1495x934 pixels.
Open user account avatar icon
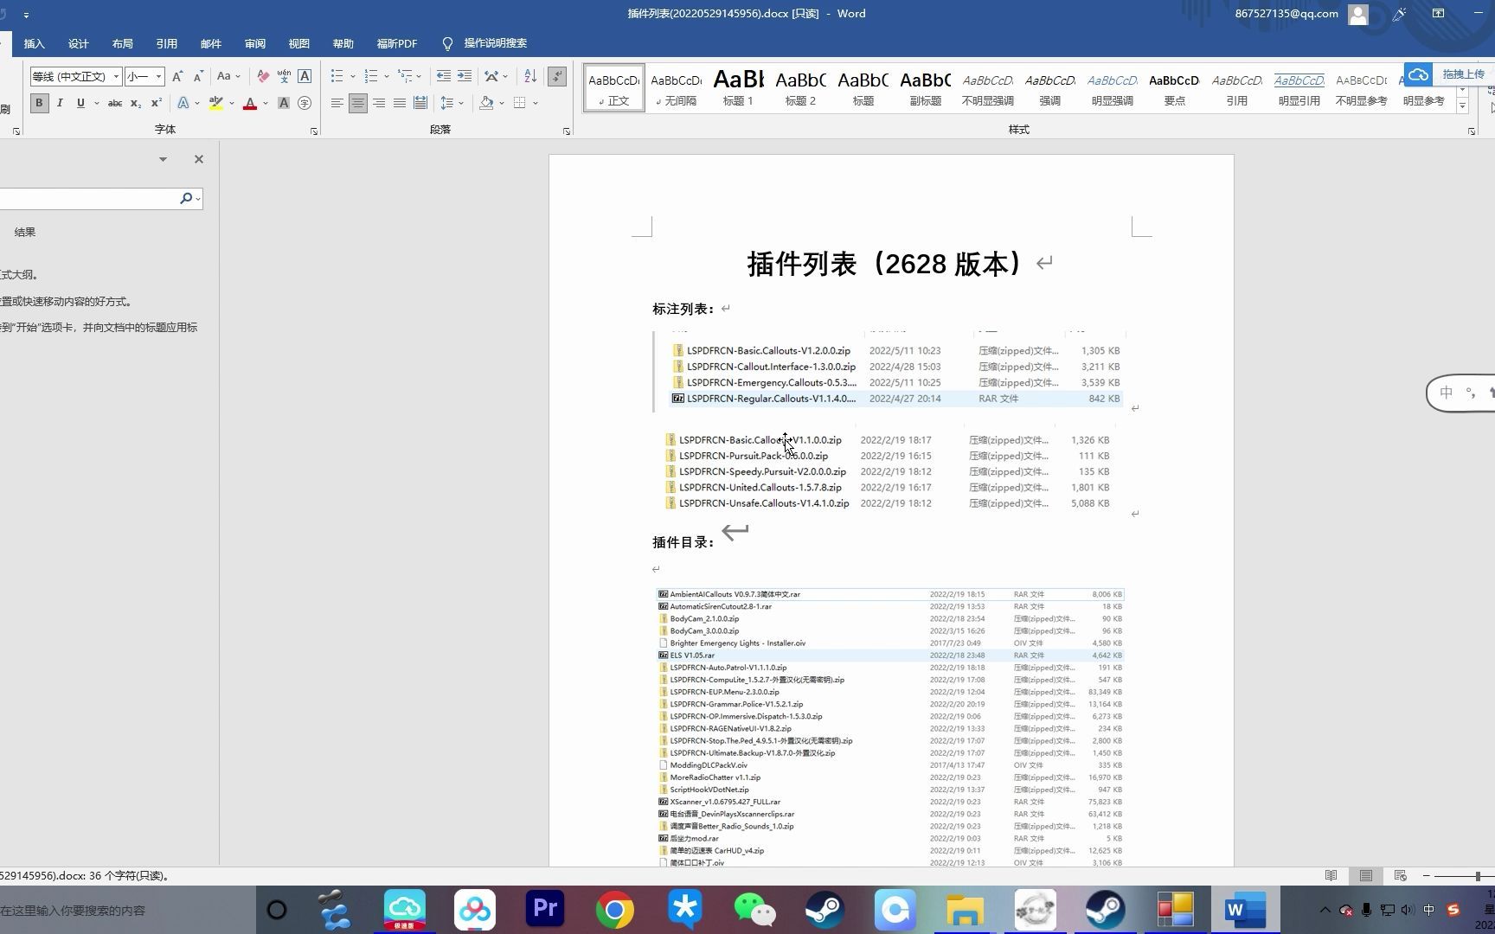coord(1358,14)
